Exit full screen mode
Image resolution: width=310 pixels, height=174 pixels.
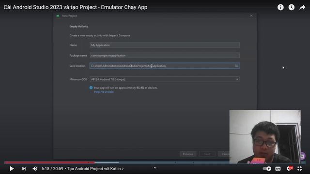pos(300,169)
